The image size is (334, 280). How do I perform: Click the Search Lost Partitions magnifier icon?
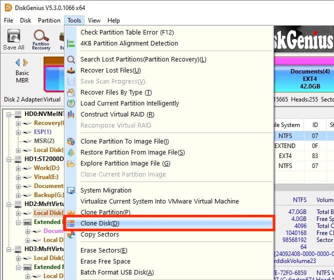coord(71,59)
